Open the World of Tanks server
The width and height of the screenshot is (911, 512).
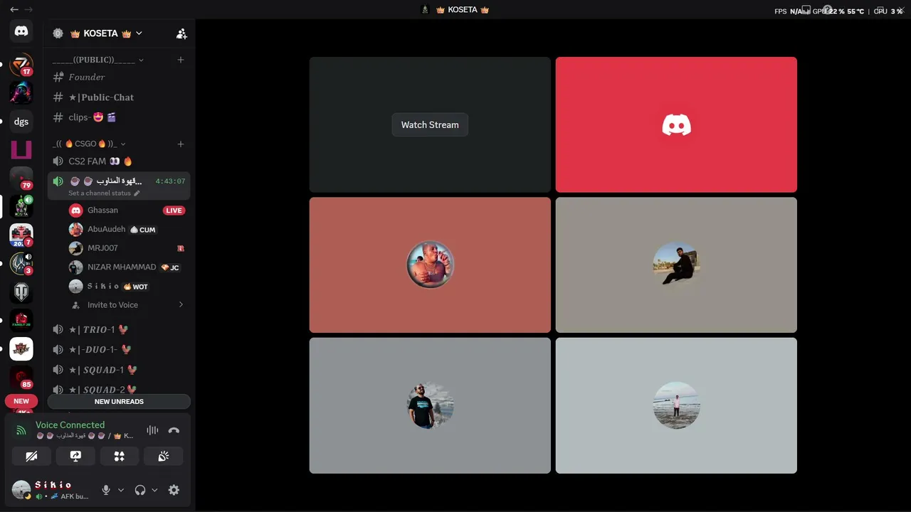point(21,292)
